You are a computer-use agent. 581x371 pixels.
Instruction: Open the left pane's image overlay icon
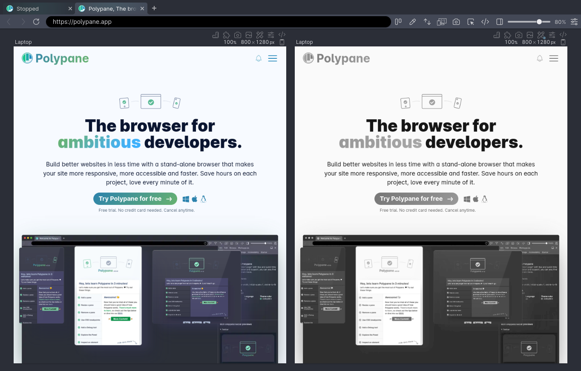(249, 35)
